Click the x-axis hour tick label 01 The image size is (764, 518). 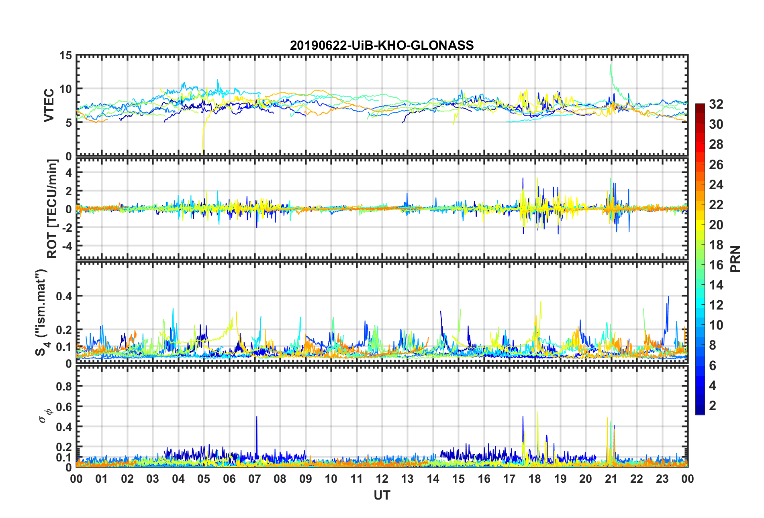(x=102, y=479)
